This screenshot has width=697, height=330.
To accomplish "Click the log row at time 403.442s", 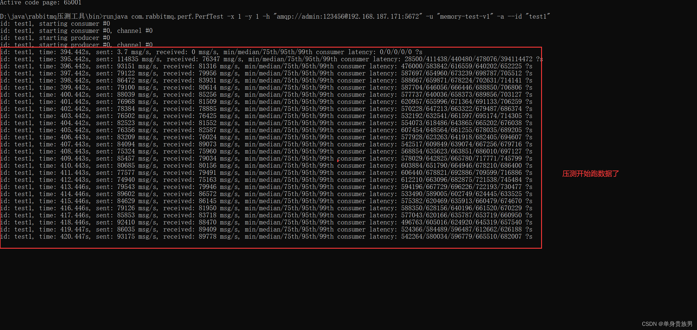I will (x=266, y=116).
